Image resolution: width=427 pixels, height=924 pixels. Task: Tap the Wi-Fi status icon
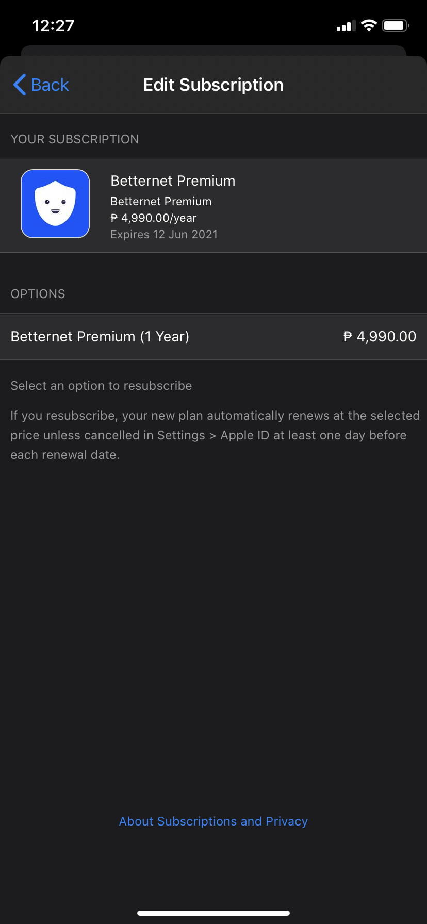(369, 26)
